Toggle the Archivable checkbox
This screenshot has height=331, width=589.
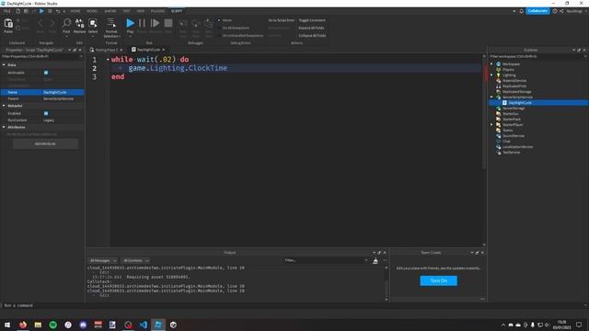(x=46, y=73)
